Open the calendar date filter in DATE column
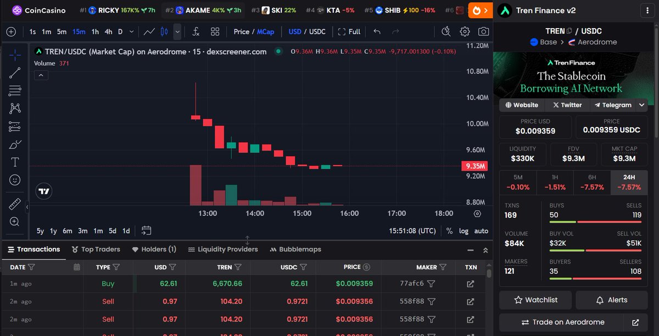Viewport: 659px width, 336px height. pyautogui.click(x=77, y=267)
